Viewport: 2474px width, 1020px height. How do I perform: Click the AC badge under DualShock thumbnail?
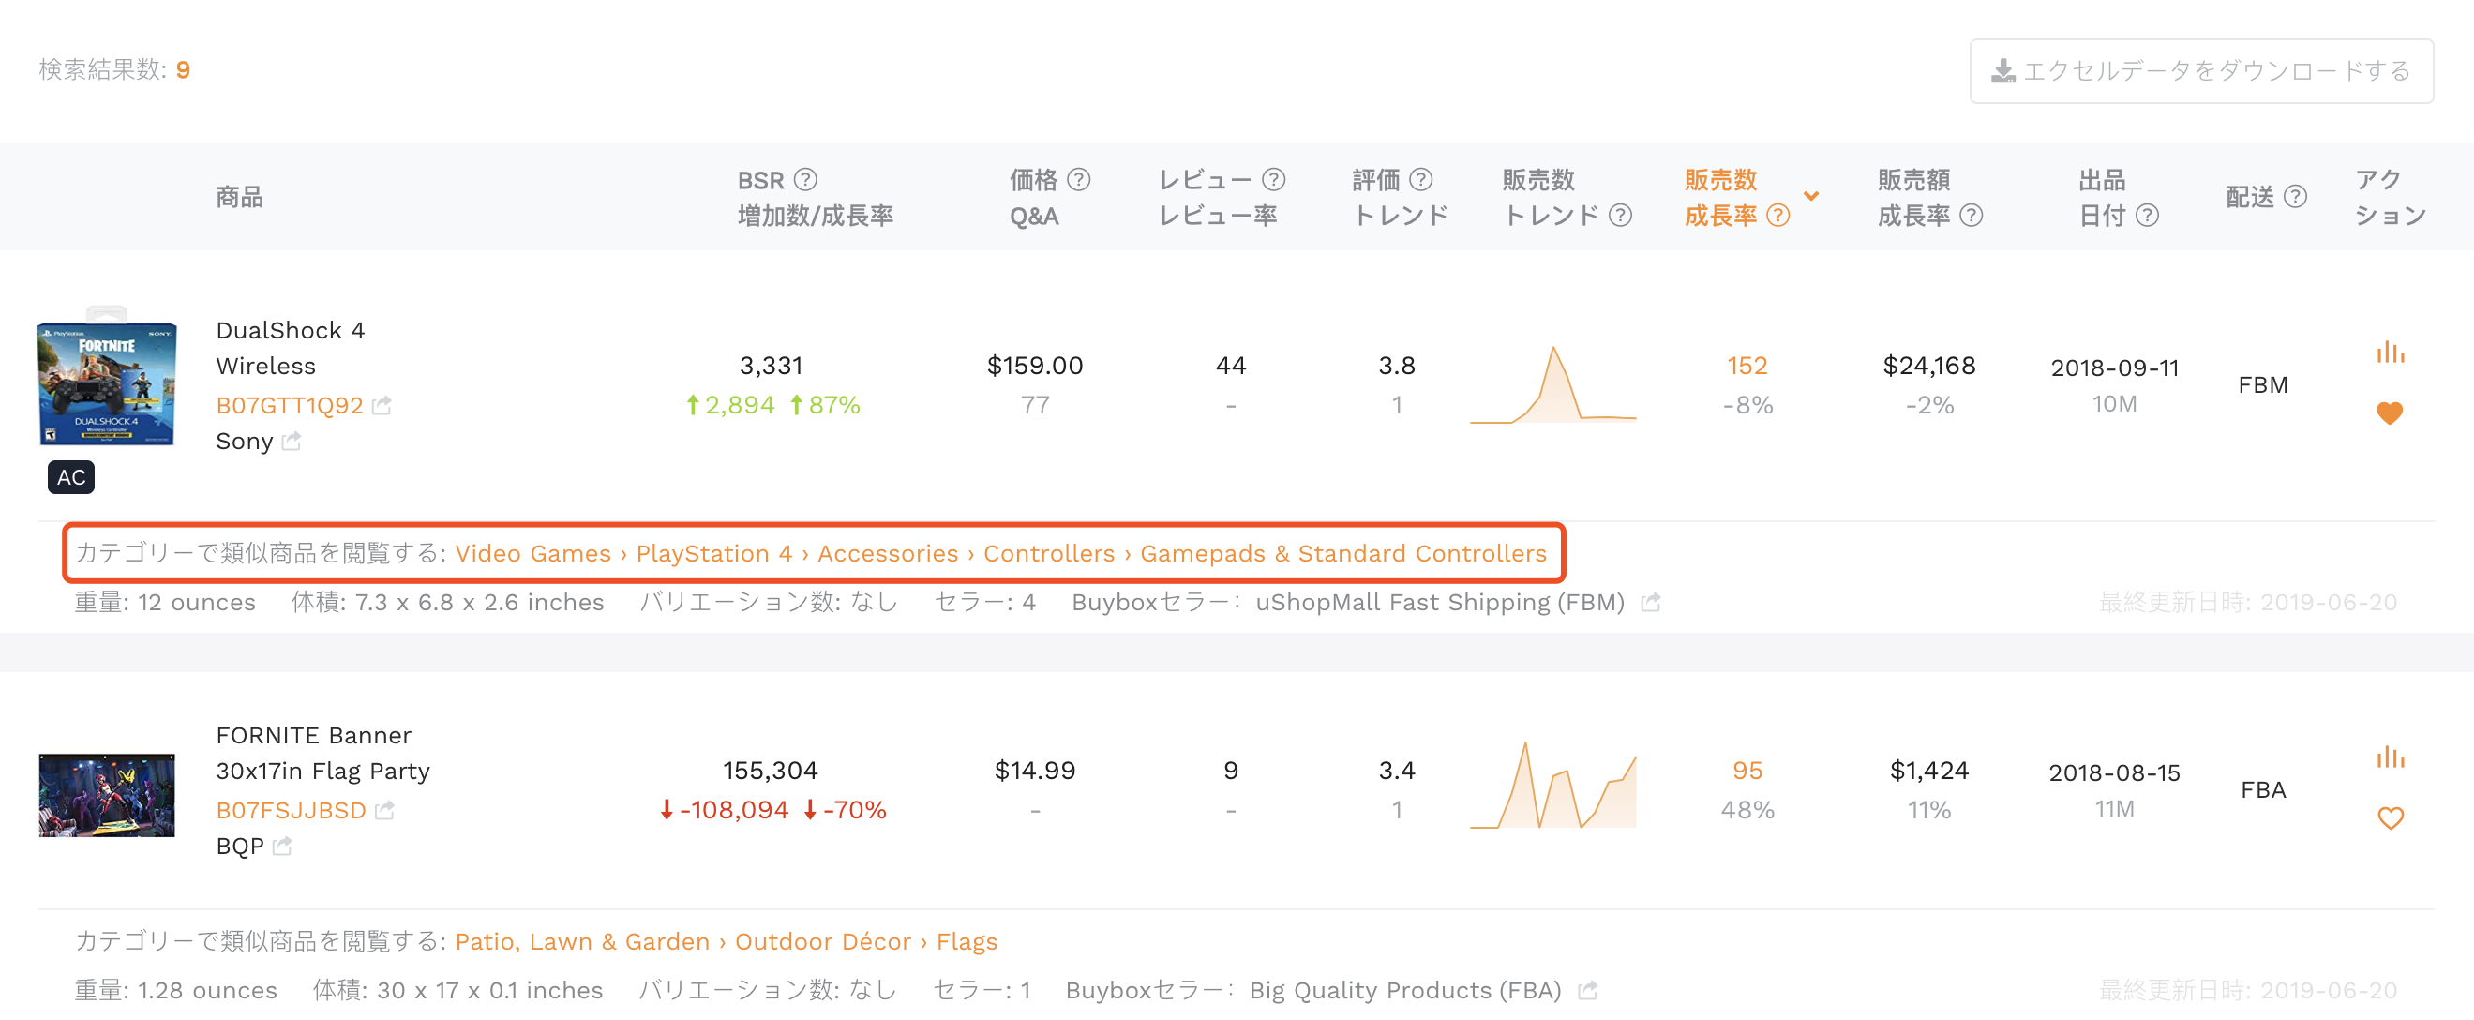[x=71, y=477]
